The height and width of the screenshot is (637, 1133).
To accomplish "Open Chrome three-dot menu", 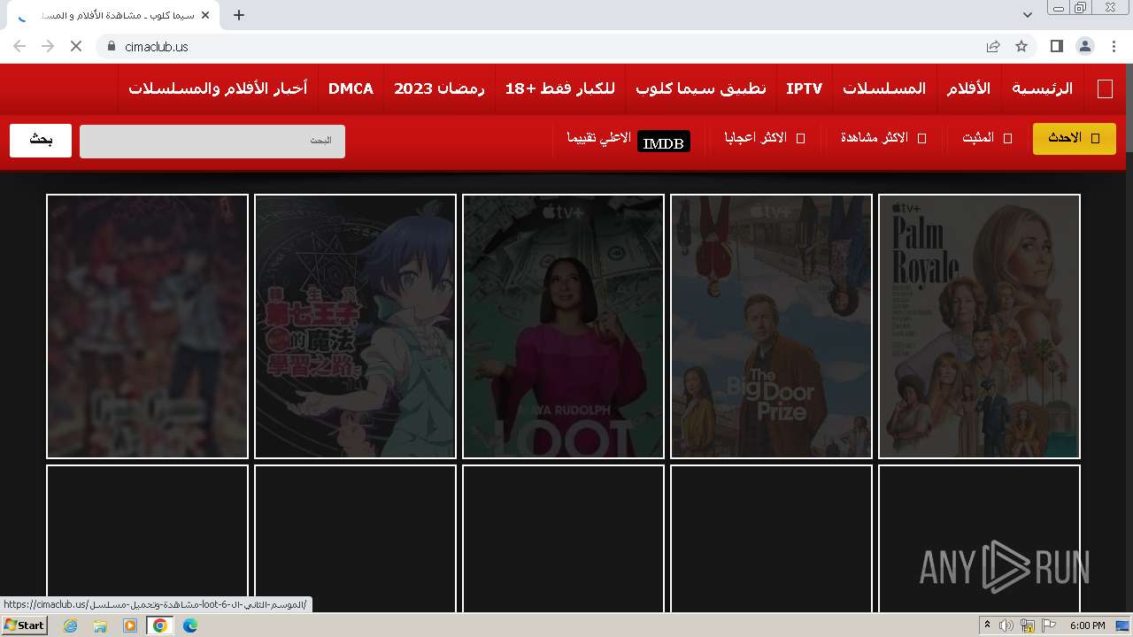I will pos(1114,46).
